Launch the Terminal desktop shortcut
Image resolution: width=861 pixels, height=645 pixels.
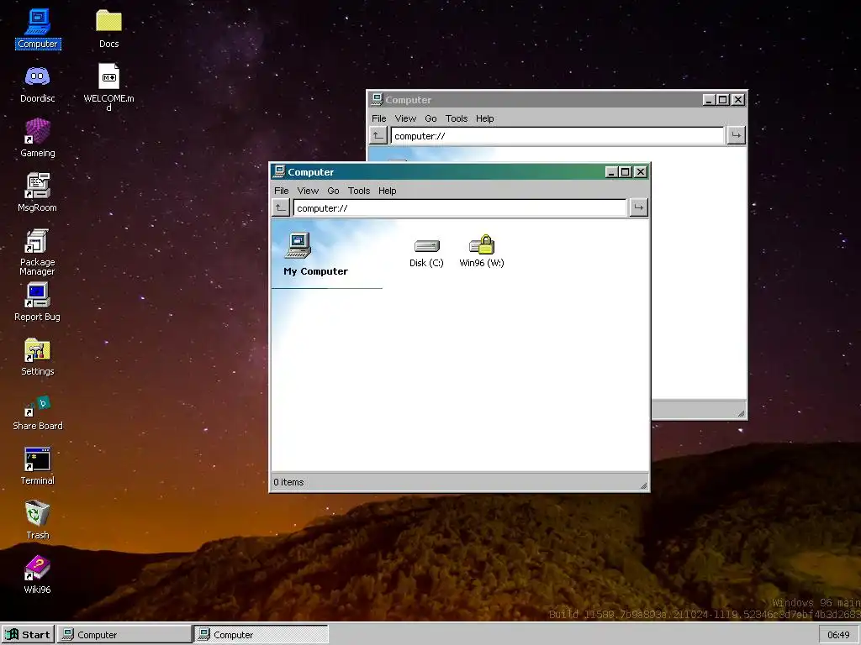click(x=37, y=466)
